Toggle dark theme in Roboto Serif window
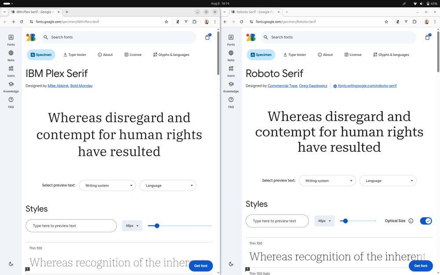The image size is (440, 275). click(231, 264)
